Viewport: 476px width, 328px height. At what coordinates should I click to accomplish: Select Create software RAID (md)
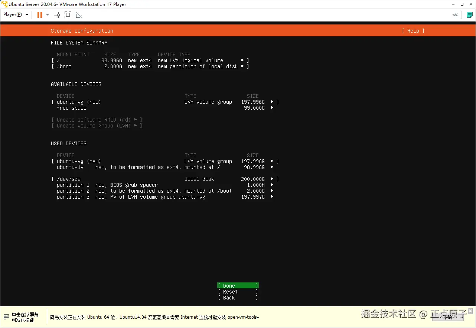click(x=97, y=120)
